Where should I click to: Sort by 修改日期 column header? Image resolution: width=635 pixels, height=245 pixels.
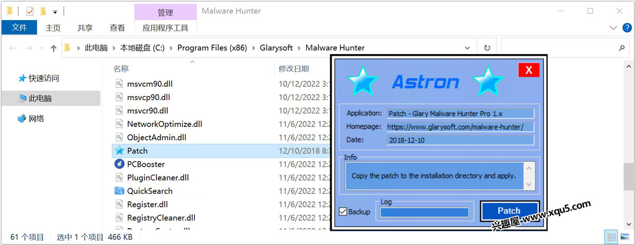[294, 69]
